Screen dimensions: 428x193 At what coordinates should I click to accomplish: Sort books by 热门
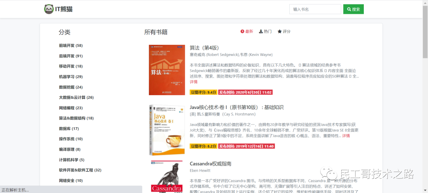click(265, 31)
